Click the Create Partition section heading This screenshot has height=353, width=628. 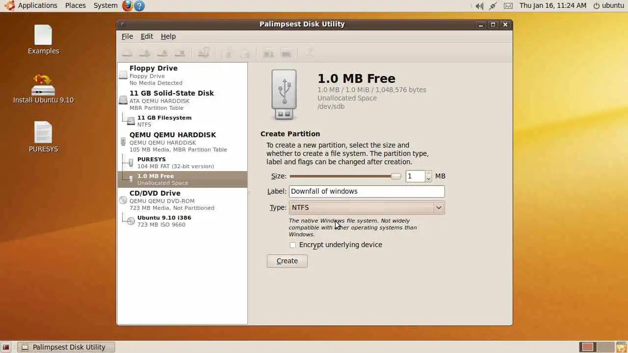290,134
